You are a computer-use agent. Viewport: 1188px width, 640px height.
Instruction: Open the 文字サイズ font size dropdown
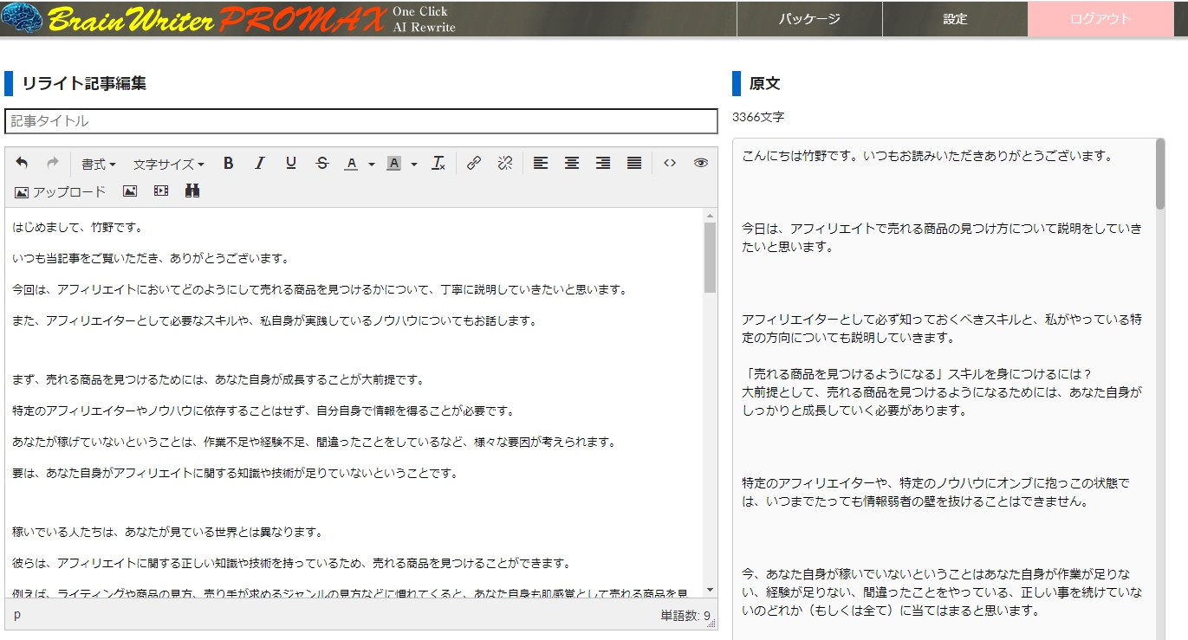pos(168,164)
